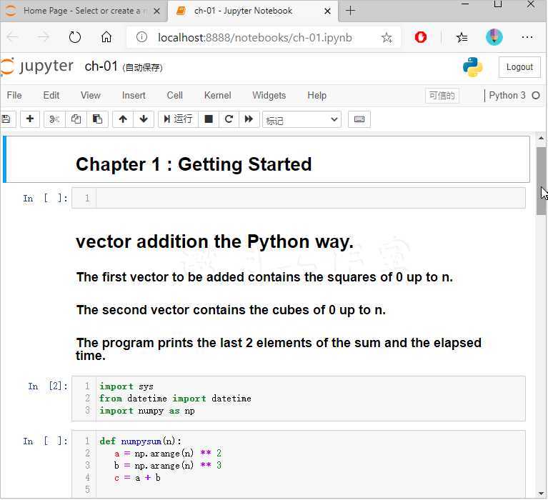
Task: Open the Edit menu
Action: 51,95
